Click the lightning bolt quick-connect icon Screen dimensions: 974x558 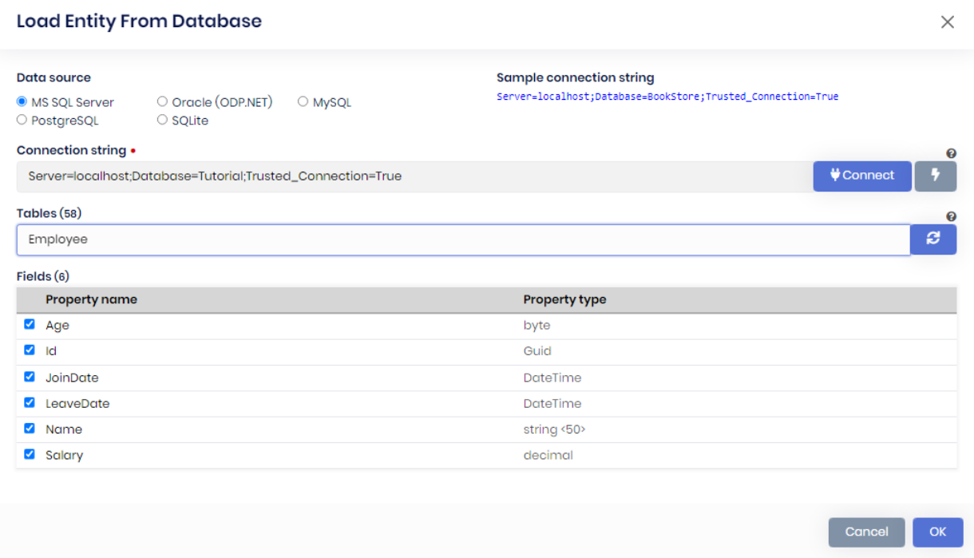936,176
